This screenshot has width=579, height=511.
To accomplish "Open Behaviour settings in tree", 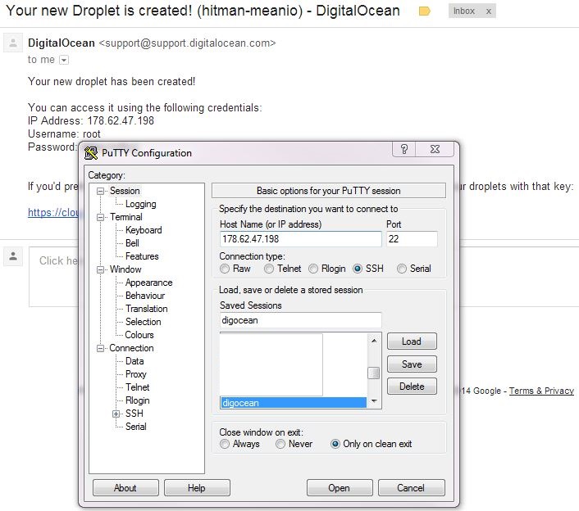I will pyautogui.click(x=145, y=296).
